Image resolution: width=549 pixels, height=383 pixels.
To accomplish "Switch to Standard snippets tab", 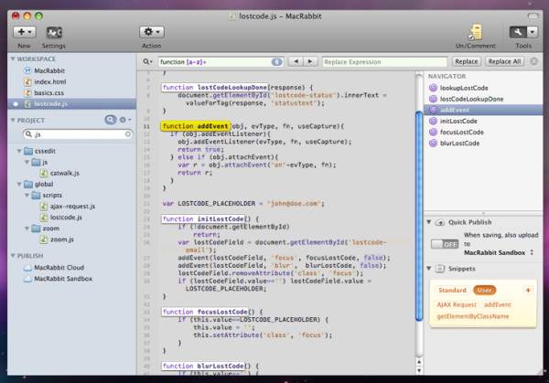I will pyautogui.click(x=452, y=291).
